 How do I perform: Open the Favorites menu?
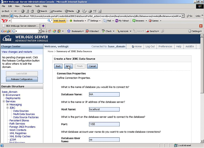tap(27, 6)
